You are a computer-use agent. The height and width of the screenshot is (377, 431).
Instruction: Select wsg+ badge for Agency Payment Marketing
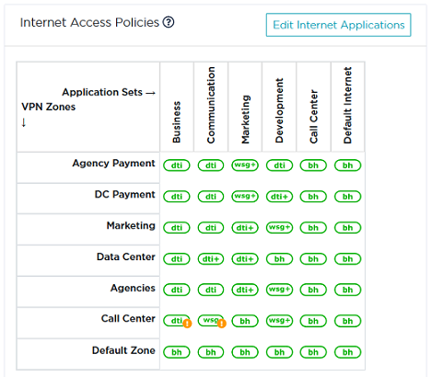point(245,166)
